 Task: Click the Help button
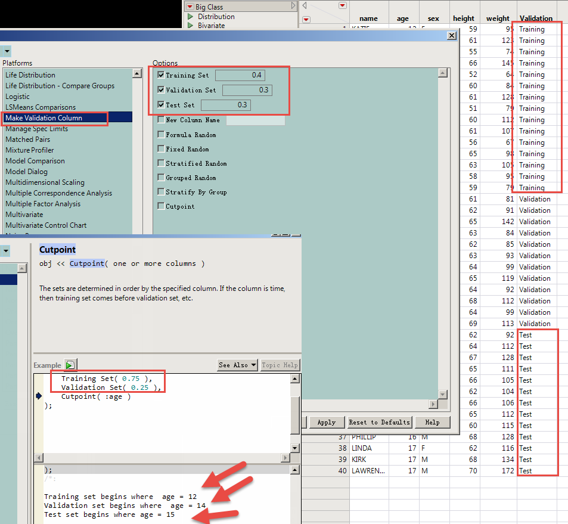432,422
